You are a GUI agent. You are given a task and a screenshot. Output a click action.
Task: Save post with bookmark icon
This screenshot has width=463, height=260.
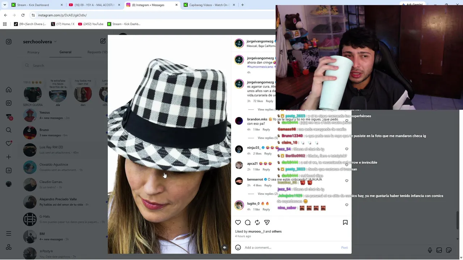345,222
